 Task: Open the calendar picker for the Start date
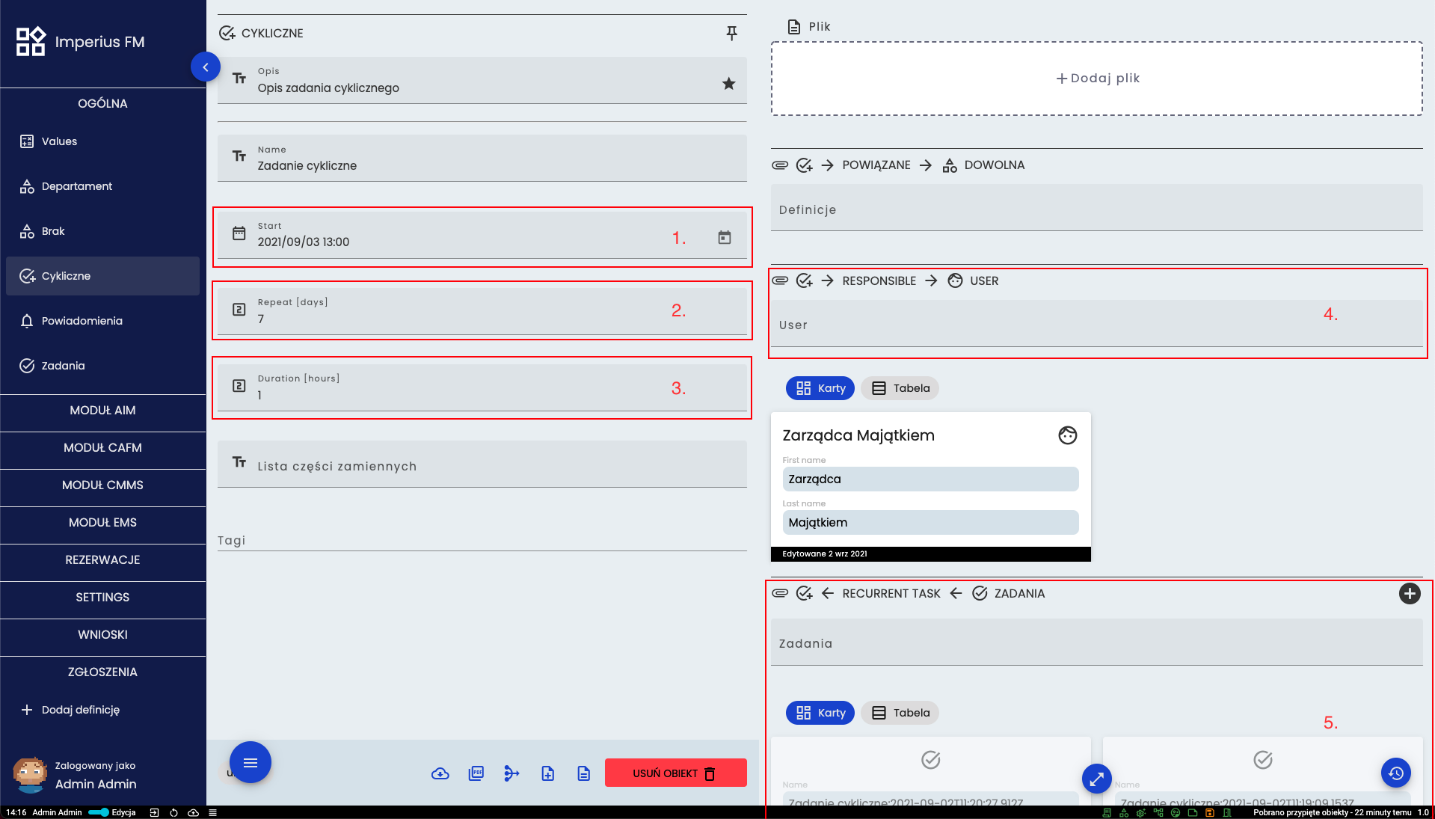coord(724,238)
